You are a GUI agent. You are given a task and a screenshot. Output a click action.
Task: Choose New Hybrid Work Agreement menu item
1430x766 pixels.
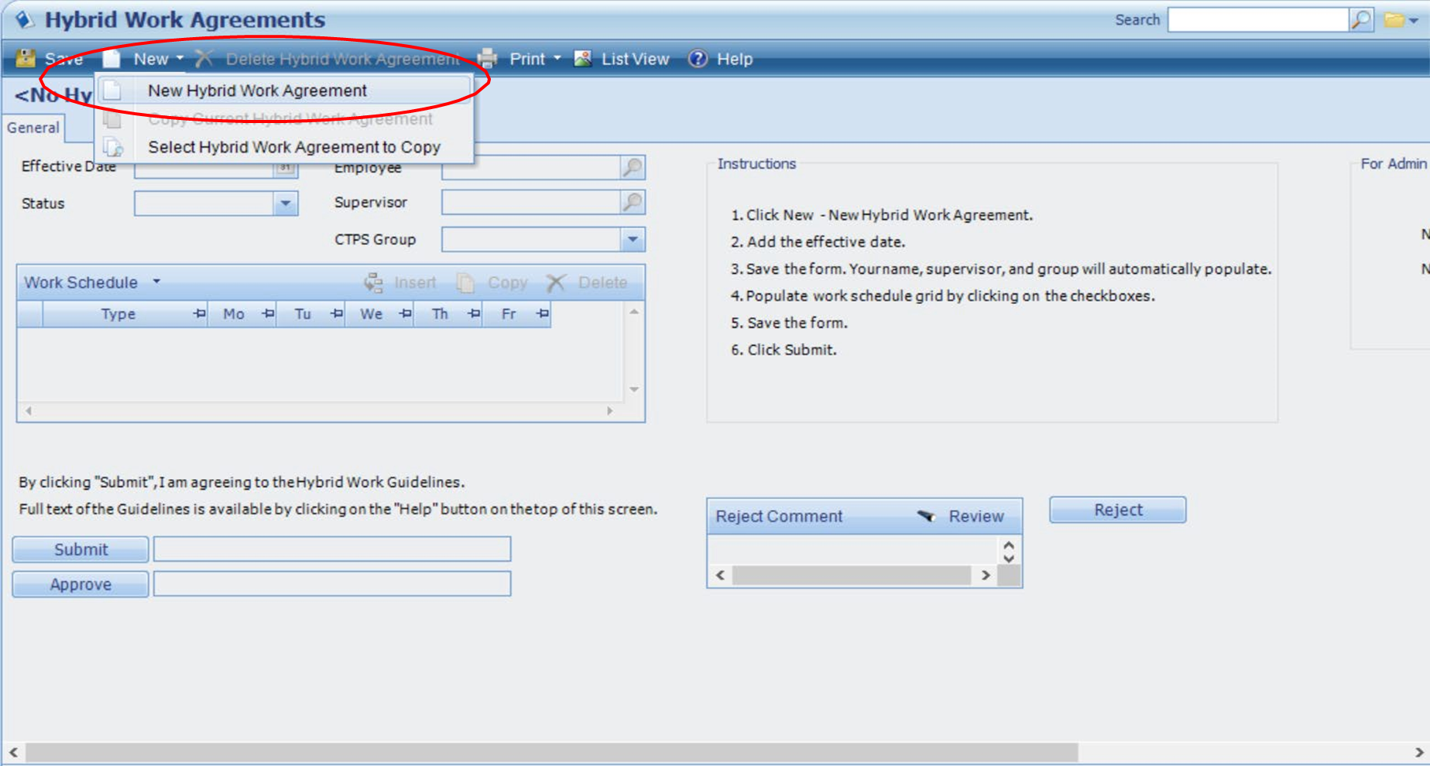(x=284, y=91)
